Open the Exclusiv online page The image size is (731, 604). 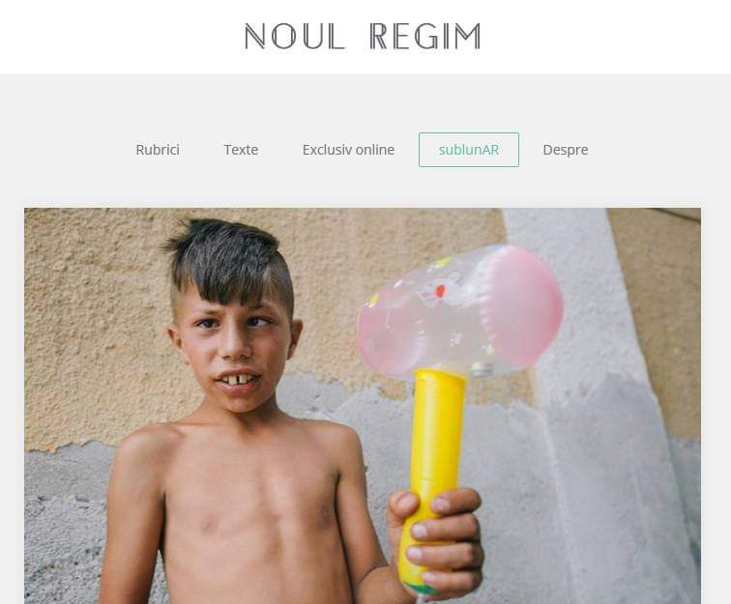coord(348,150)
